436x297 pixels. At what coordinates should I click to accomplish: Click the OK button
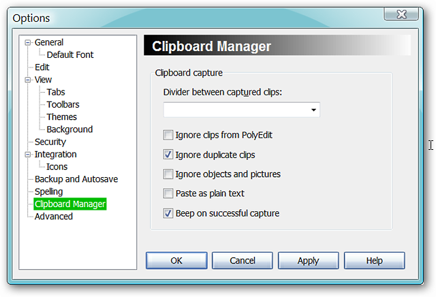[x=176, y=261]
